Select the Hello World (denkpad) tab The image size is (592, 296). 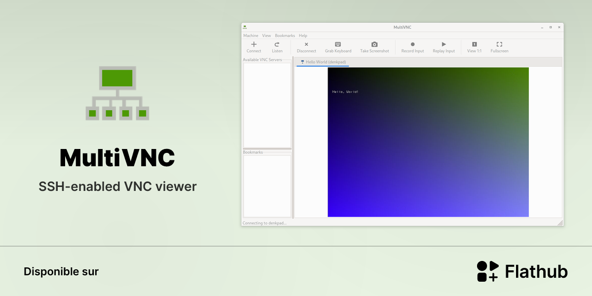(x=323, y=62)
